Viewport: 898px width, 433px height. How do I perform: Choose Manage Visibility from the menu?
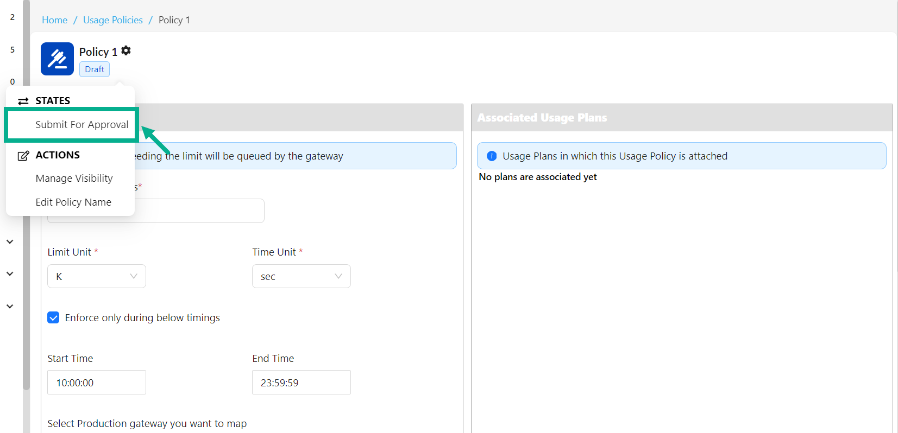pos(74,179)
